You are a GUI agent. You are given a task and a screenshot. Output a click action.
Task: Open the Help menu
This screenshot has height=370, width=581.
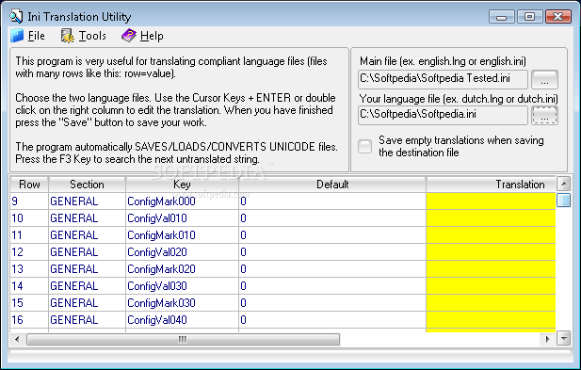coord(152,36)
